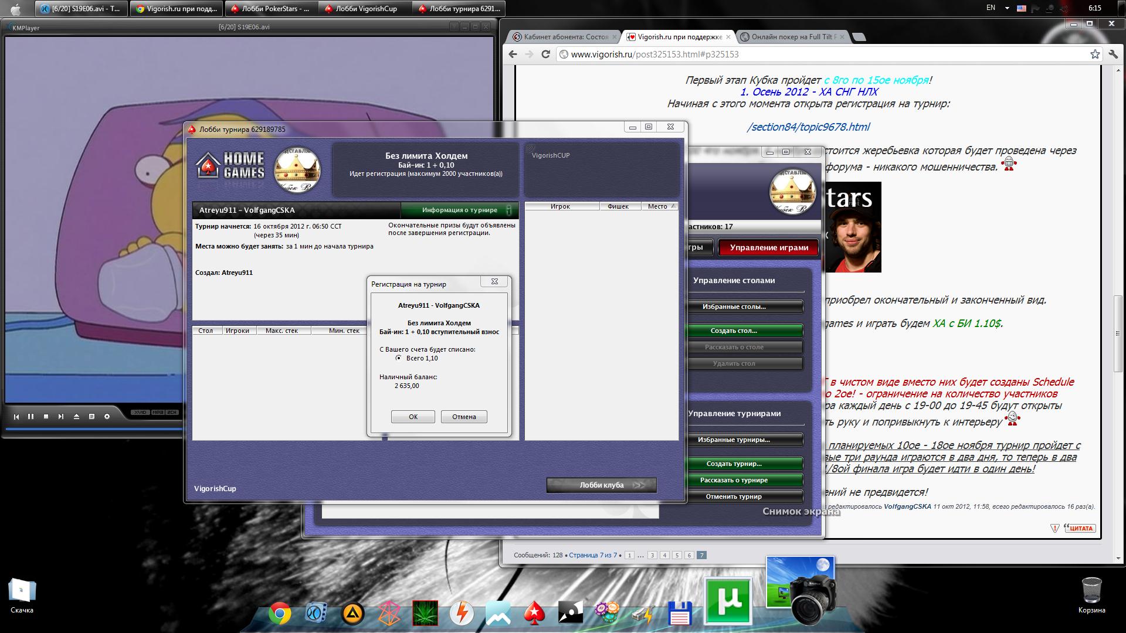Open Google Chrome from the dock
The width and height of the screenshot is (1126, 633).
tap(280, 614)
